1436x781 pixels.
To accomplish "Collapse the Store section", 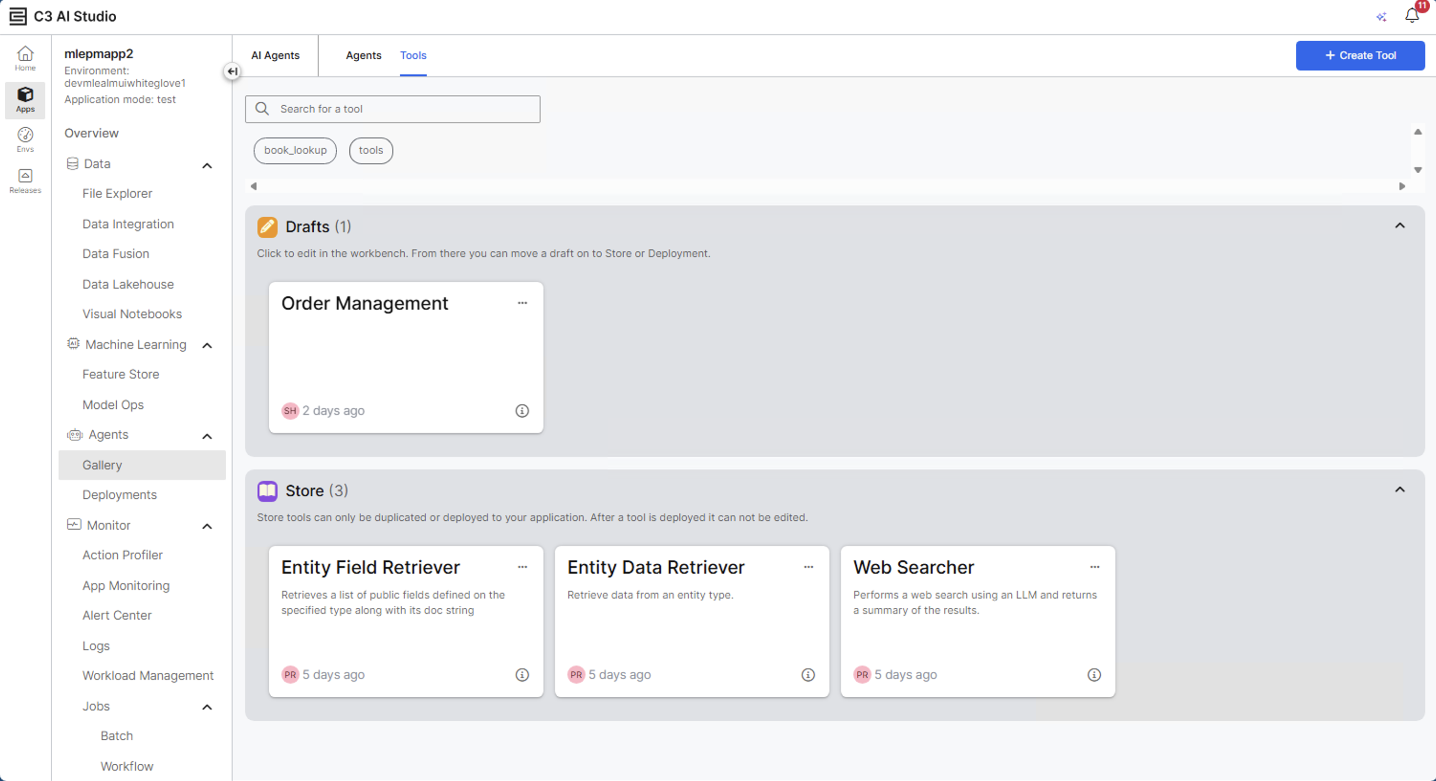I will (1400, 489).
